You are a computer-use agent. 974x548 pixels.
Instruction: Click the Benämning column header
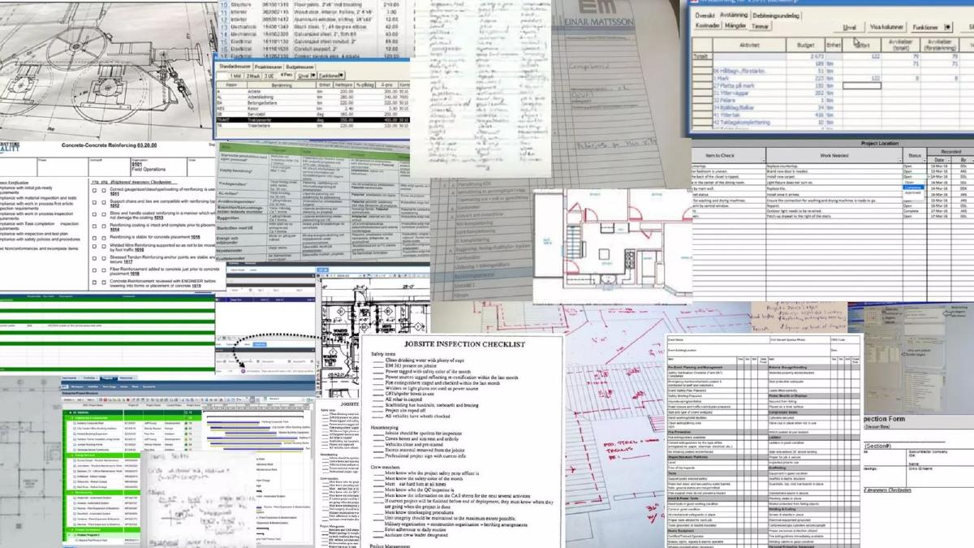tap(281, 85)
